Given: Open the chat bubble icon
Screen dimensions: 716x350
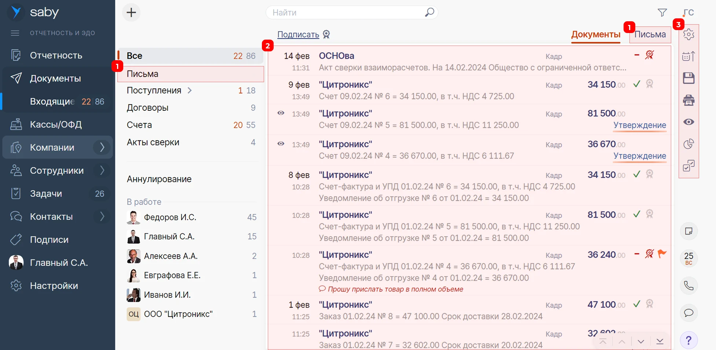Looking at the screenshot, I should (688, 313).
